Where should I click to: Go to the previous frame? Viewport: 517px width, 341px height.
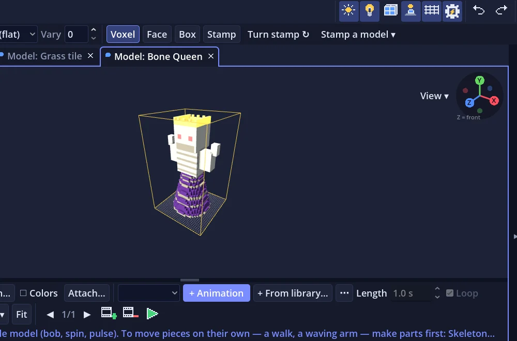pos(50,315)
